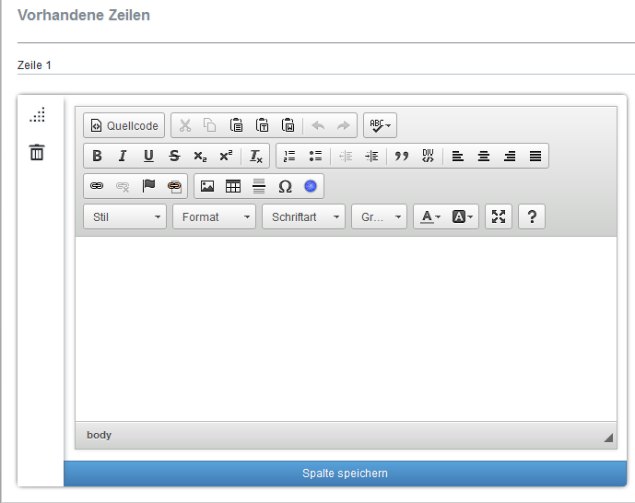Delete row with the trash icon
635x503 pixels.
coord(37,152)
